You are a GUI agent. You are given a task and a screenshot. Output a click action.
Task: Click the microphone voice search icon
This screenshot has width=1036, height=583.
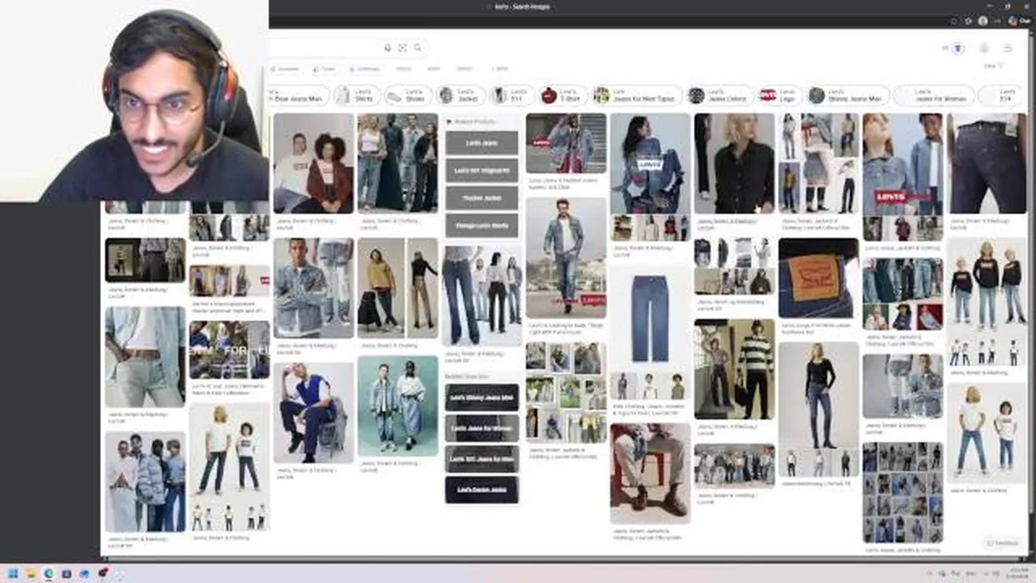[x=388, y=48]
